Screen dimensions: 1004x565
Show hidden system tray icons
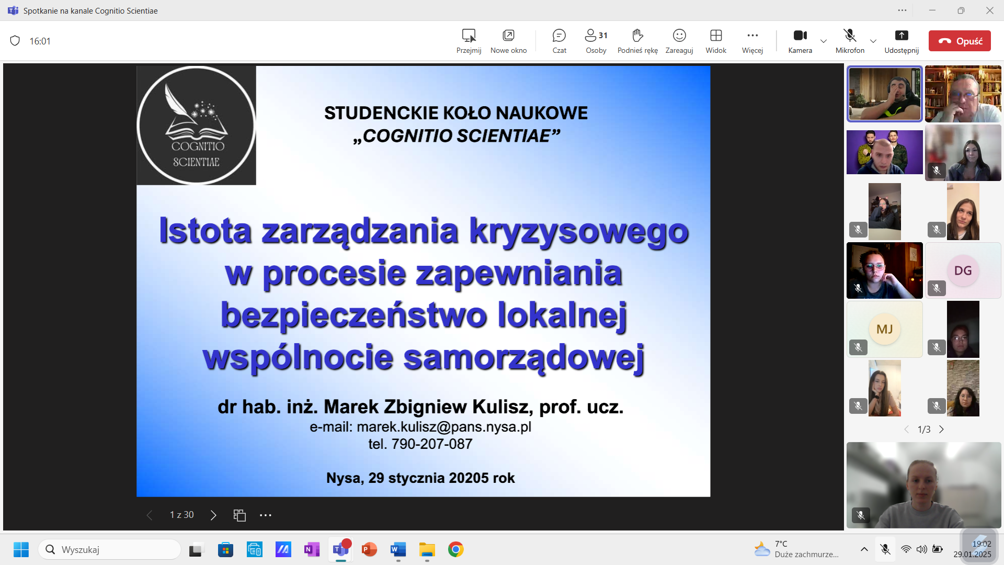[x=864, y=549]
